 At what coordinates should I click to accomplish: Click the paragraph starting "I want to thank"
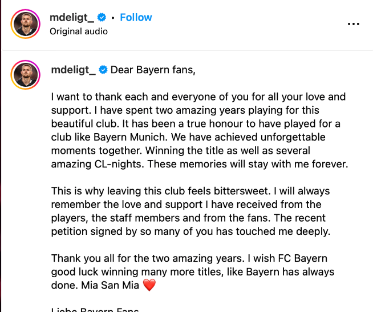pyautogui.click(x=200, y=130)
